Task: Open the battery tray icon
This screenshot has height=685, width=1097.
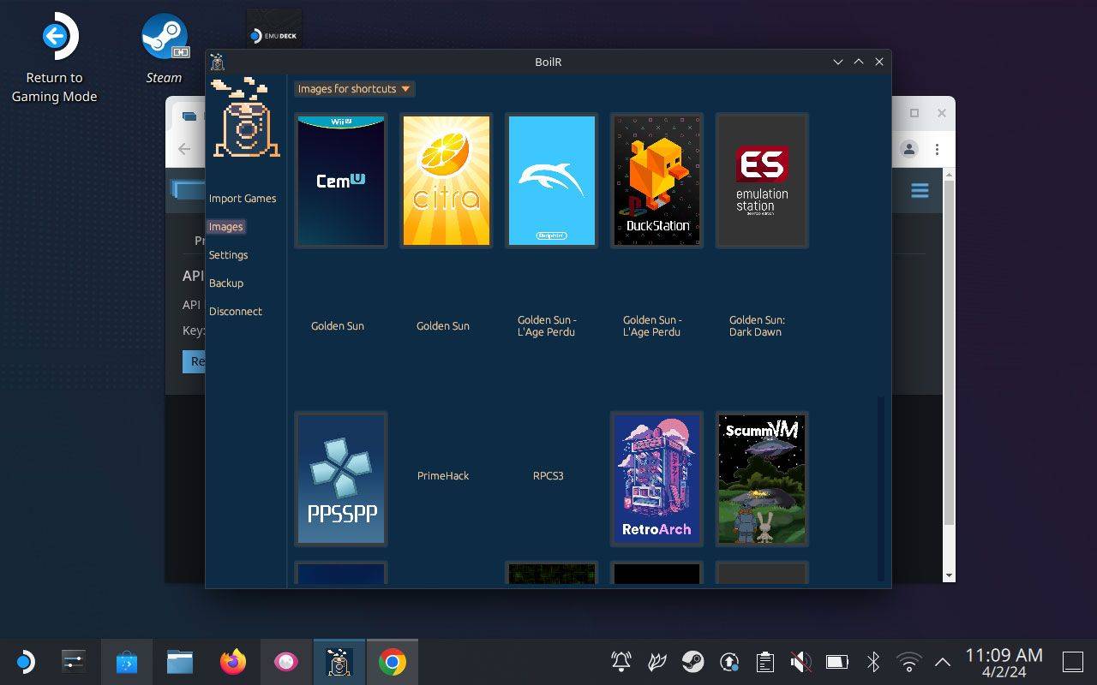Action: click(x=836, y=662)
